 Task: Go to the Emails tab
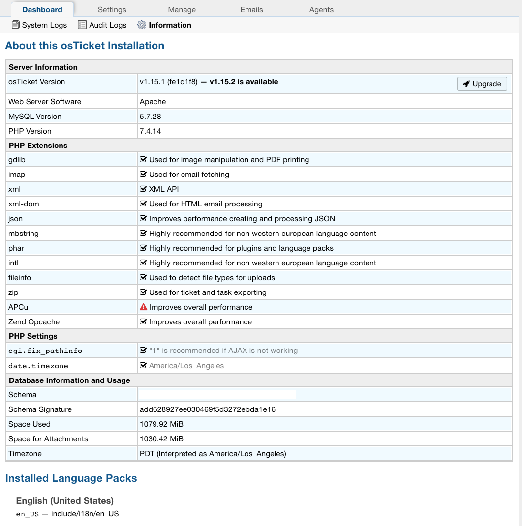[x=251, y=10]
